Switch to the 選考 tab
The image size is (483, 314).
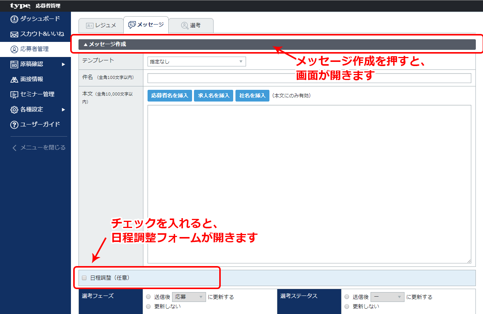(191, 25)
